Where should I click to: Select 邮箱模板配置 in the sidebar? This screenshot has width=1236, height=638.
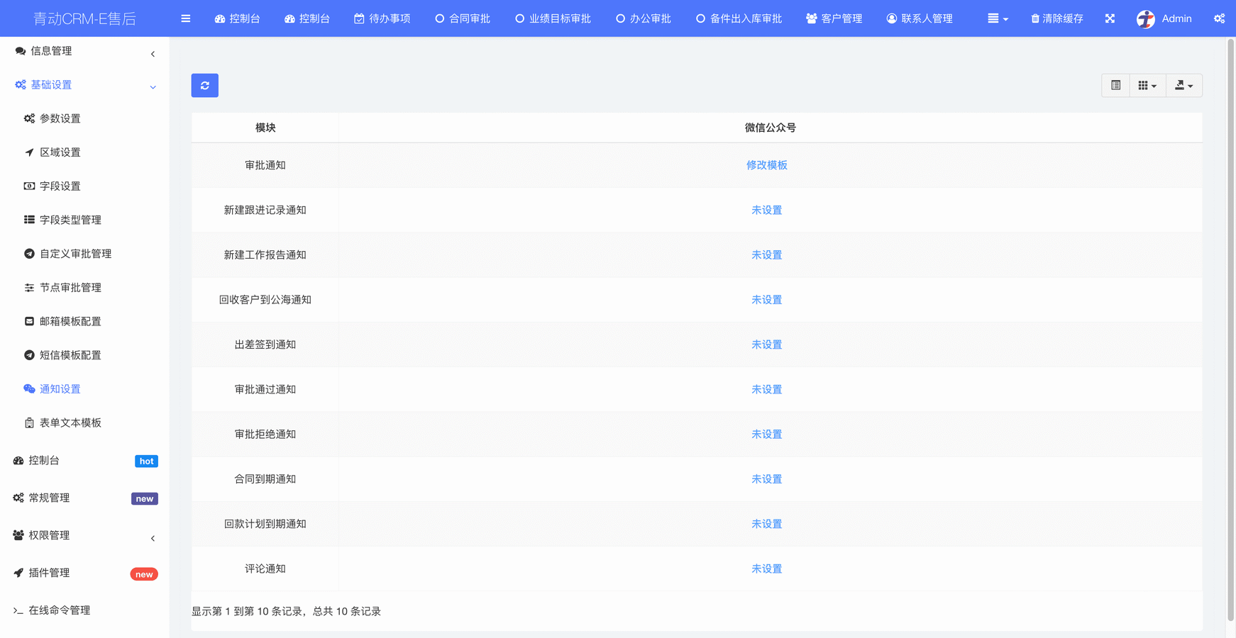pos(70,321)
